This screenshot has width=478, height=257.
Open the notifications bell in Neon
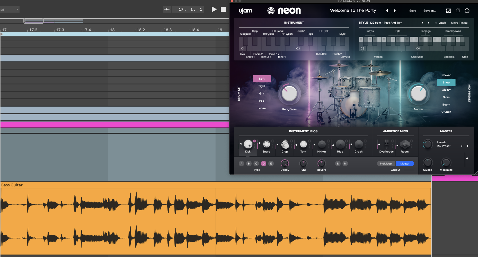coord(458,11)
